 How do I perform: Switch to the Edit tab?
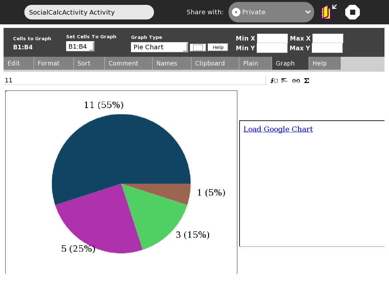point(18,63)
